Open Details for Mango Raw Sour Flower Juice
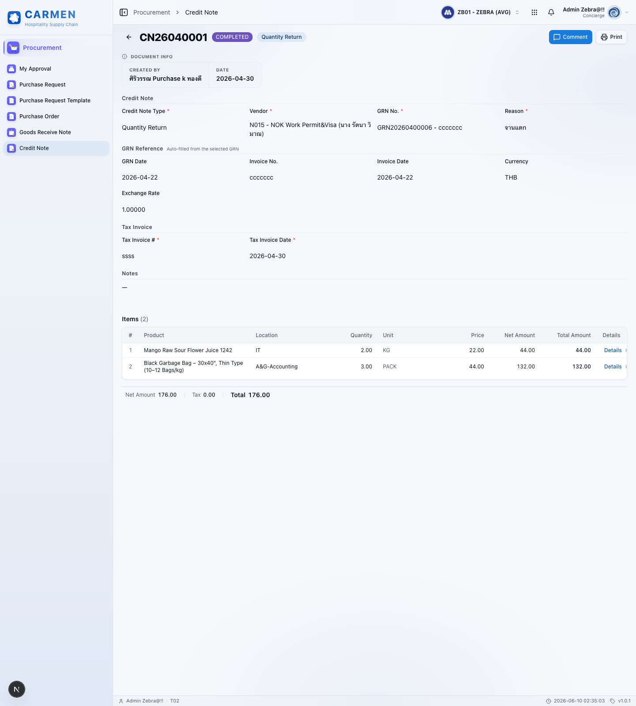Screen dimensions: 636x706 (615, 350)
